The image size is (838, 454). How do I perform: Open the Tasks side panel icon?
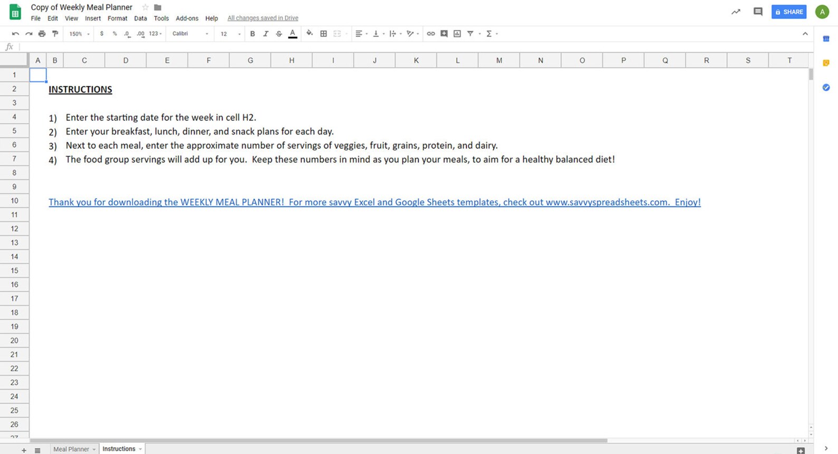pyautogui.click(x=826, y=87)
